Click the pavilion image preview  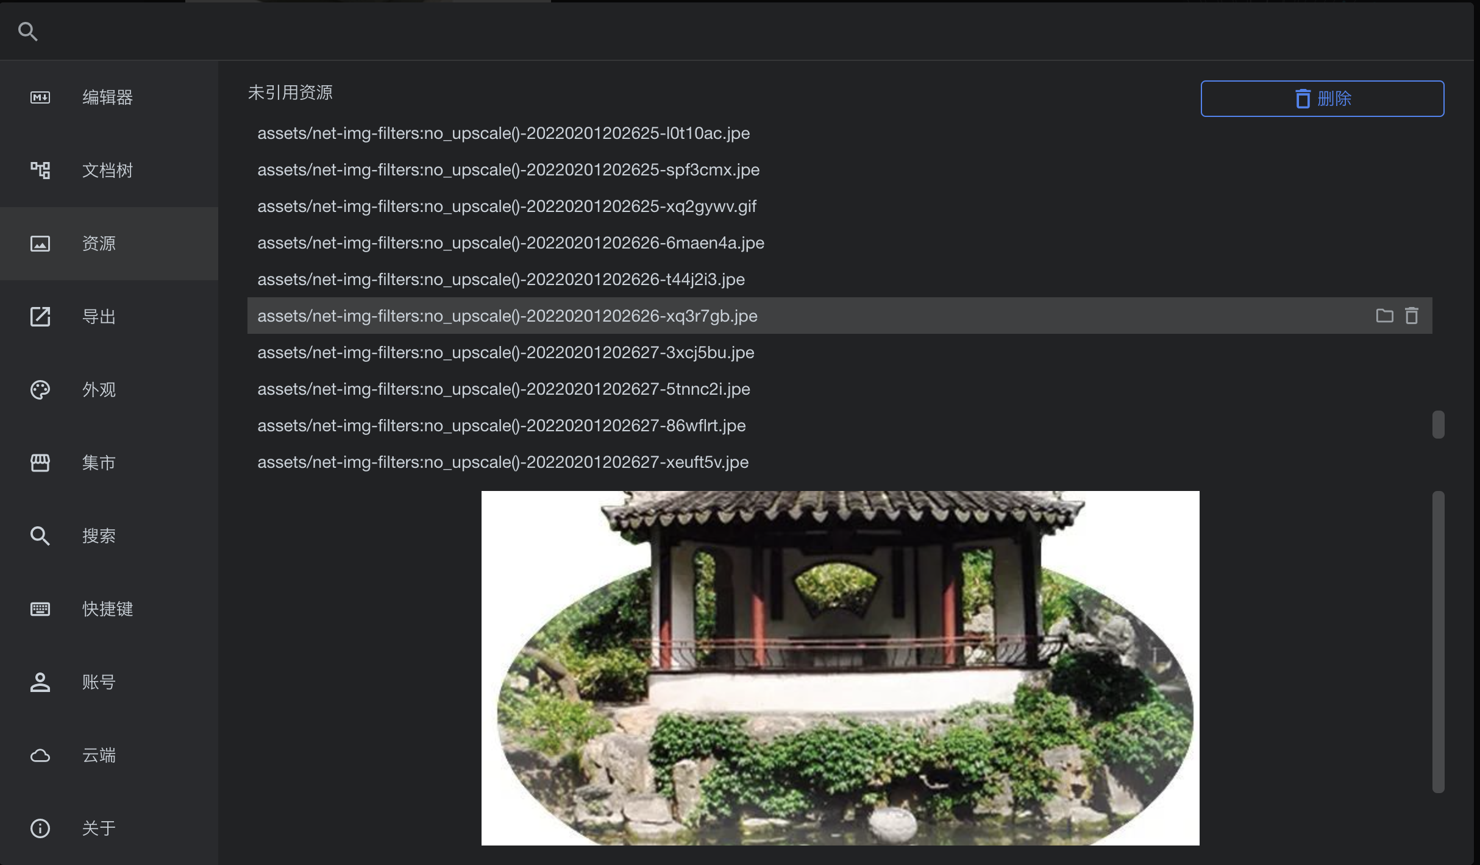(840, 667)
